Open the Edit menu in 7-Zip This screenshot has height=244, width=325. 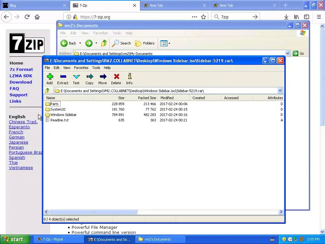(x=56, y=68)
